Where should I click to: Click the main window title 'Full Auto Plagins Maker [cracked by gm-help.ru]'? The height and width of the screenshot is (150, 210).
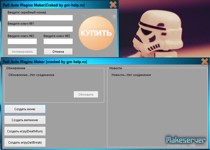click(x=45, y=62)
